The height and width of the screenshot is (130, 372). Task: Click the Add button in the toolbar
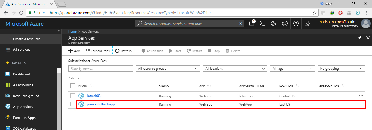tap(74, 51)
